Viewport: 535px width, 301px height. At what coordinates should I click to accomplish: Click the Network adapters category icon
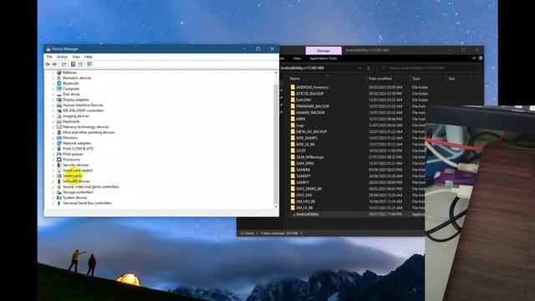pos(59,143)
